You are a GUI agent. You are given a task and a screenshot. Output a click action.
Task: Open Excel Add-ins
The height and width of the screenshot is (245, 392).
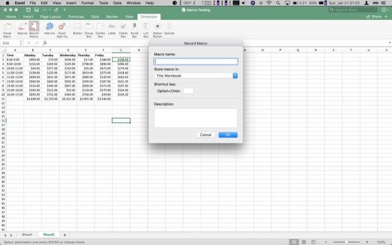tap(62, 30)
